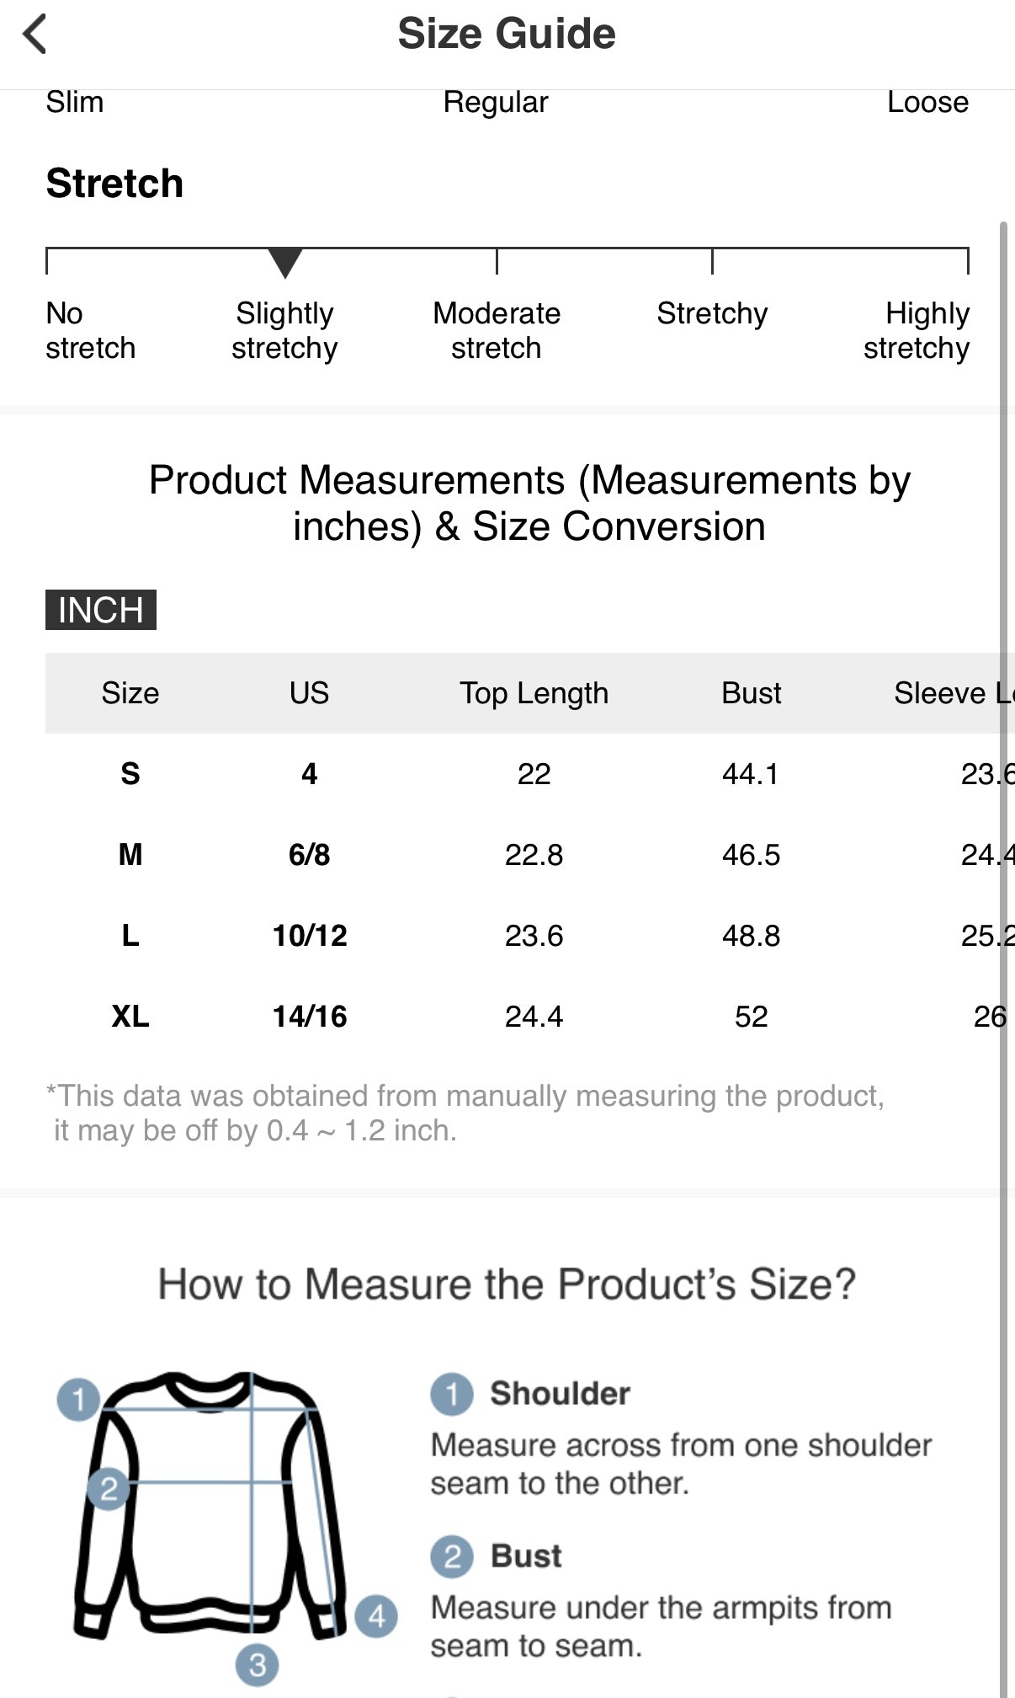Click the Bust number 2 legend icon
Image resolution: width=1015 pixels, height=1698 pixels.
(452, 1556)
